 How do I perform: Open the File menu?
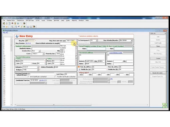pyautogui.click(x=4, y=20)
